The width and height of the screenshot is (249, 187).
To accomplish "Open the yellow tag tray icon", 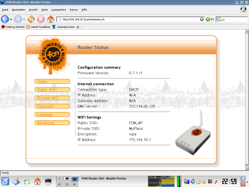I will click(204, 182).
